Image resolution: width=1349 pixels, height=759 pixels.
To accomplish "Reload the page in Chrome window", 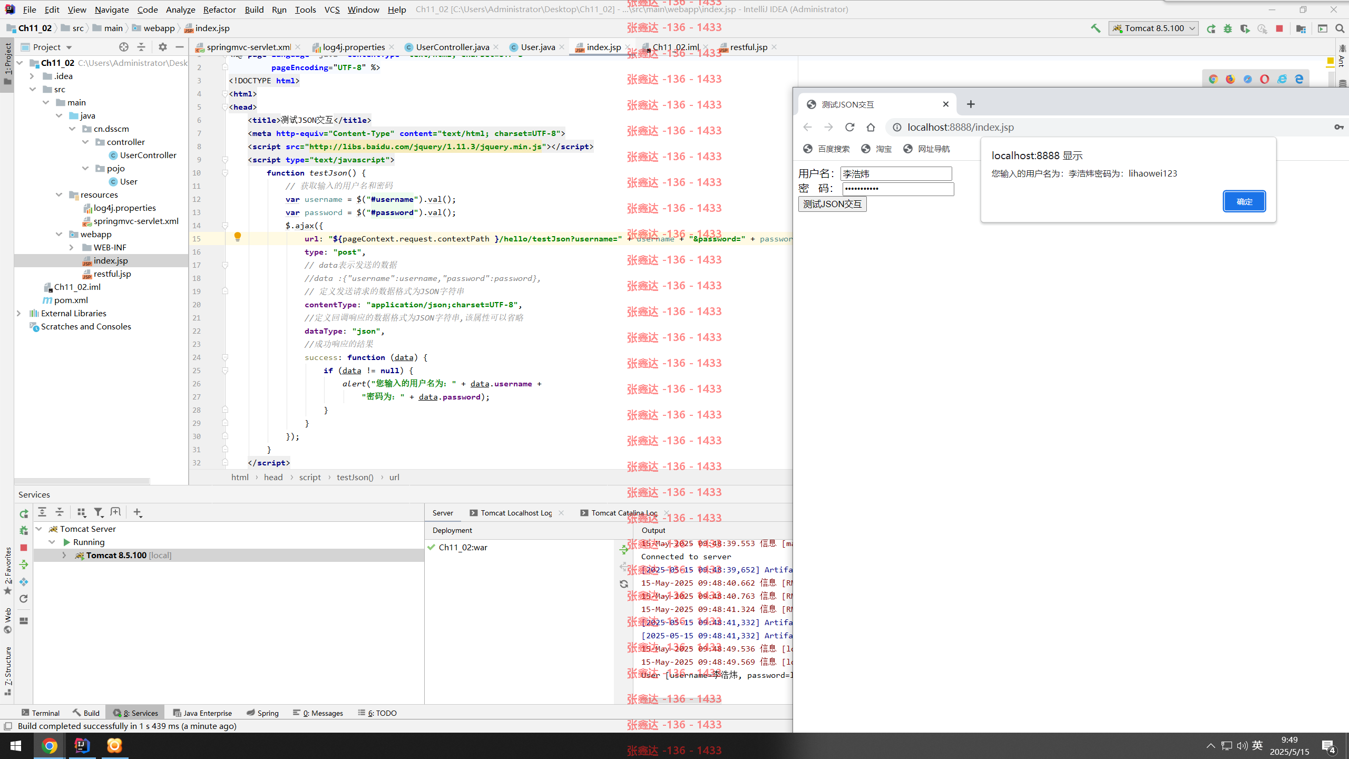I will (849, 127).
